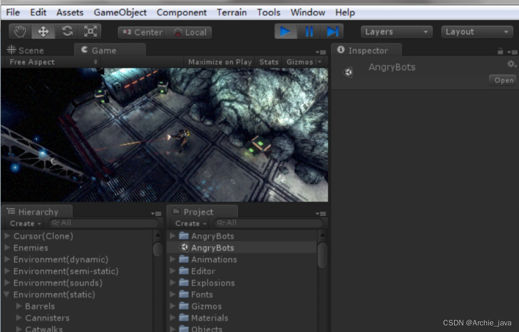519x332 pixels.
Task: Click the Play button
Action: pos(285,32)
